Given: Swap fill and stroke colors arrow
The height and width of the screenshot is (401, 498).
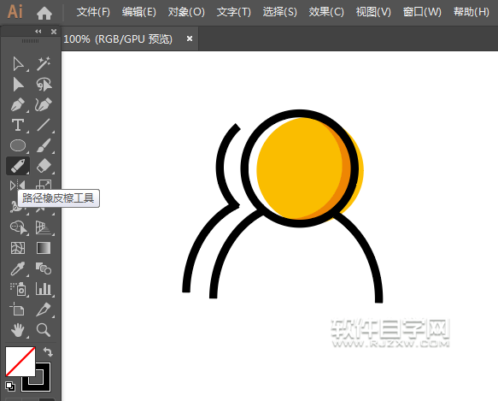Looking at the screenshot, I should 48,351.
